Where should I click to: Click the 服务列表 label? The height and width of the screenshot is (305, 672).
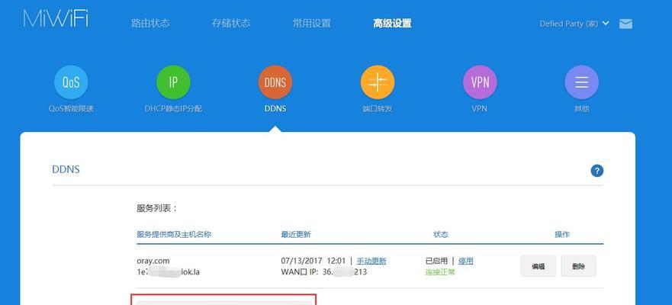coord(157,209)
